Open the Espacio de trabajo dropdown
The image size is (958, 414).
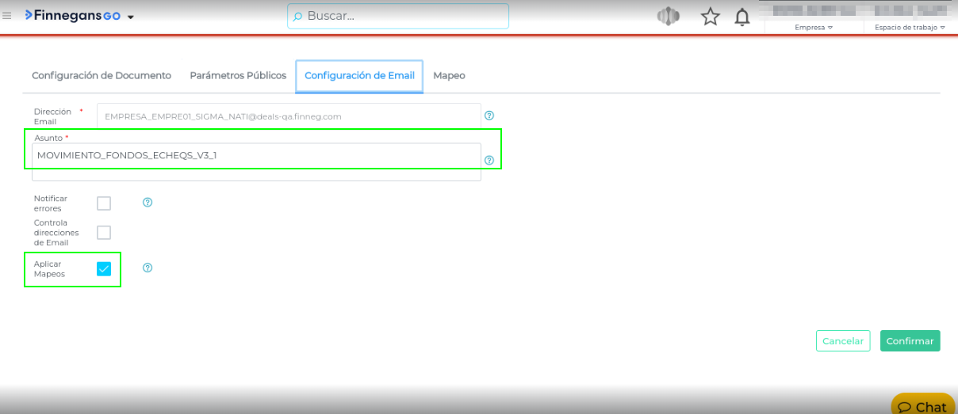pyautogui.click(x=910, y=27)
